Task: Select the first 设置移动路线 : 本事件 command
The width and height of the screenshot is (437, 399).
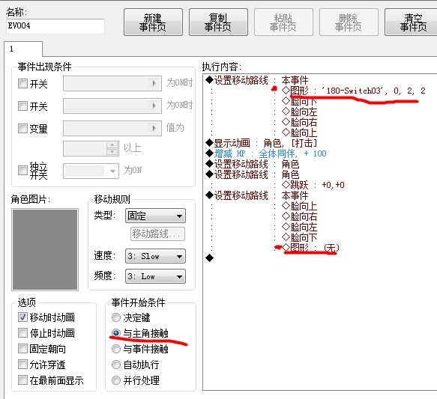Action: 256,80
